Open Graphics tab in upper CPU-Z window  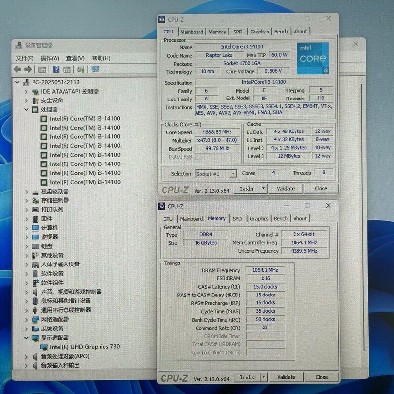pos(260,32)
